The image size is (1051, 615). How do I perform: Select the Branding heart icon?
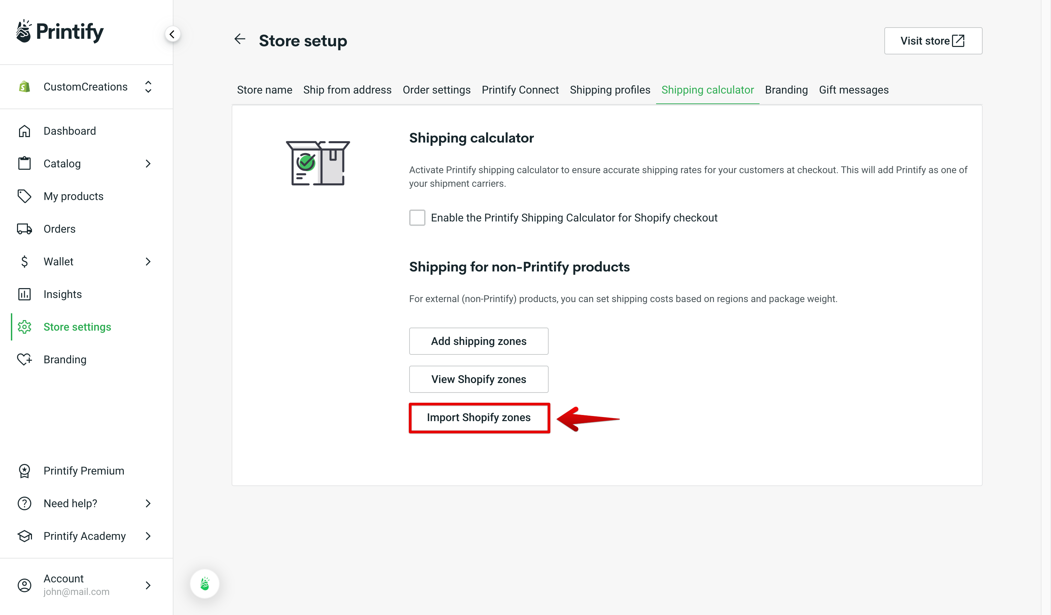click(24, 359)
